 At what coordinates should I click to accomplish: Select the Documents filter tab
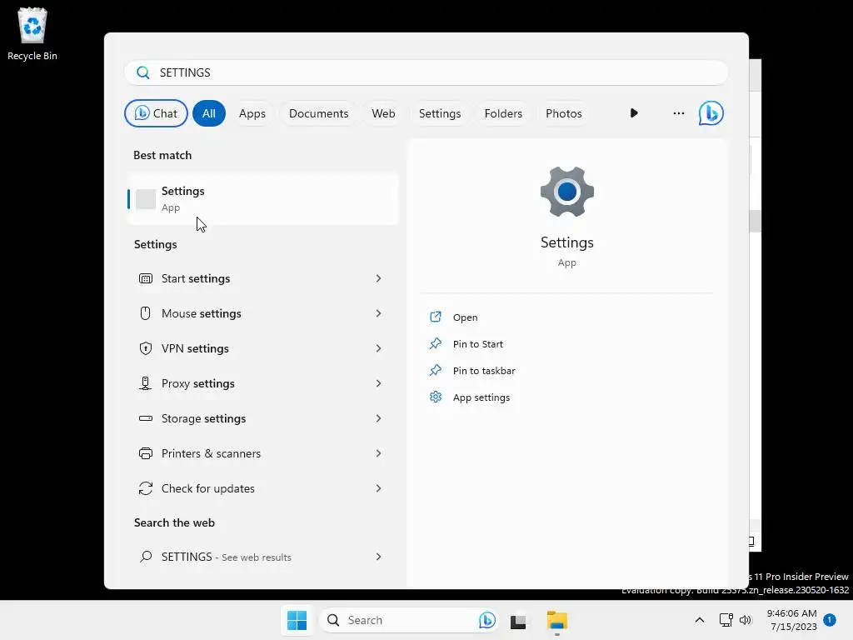[x=319, y=113]
